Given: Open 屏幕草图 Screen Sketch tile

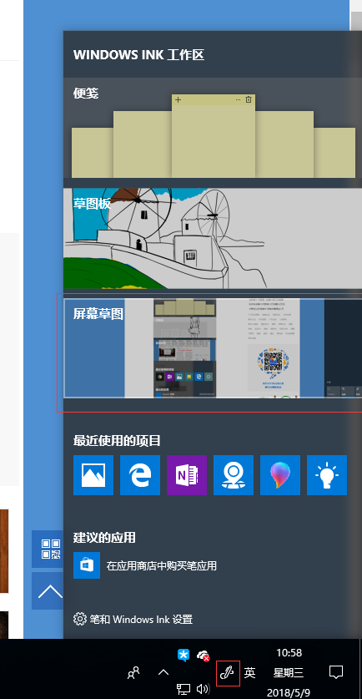Looking at the screenshot, I should click(x=213, y=348).
